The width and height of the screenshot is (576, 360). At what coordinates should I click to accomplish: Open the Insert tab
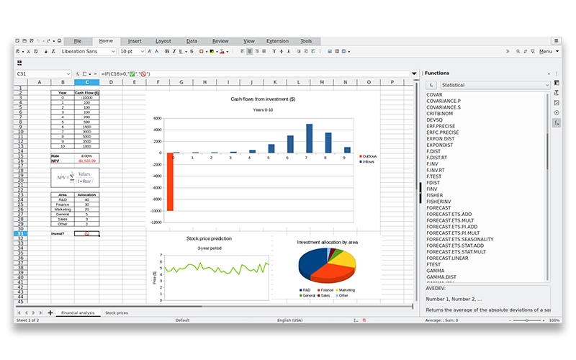135,41
